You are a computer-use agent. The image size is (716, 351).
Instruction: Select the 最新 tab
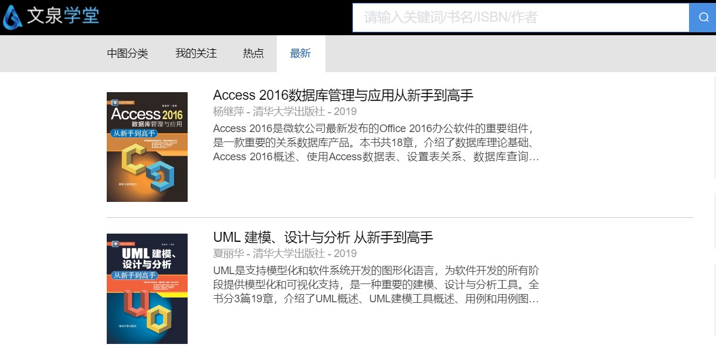coord(300,53)
